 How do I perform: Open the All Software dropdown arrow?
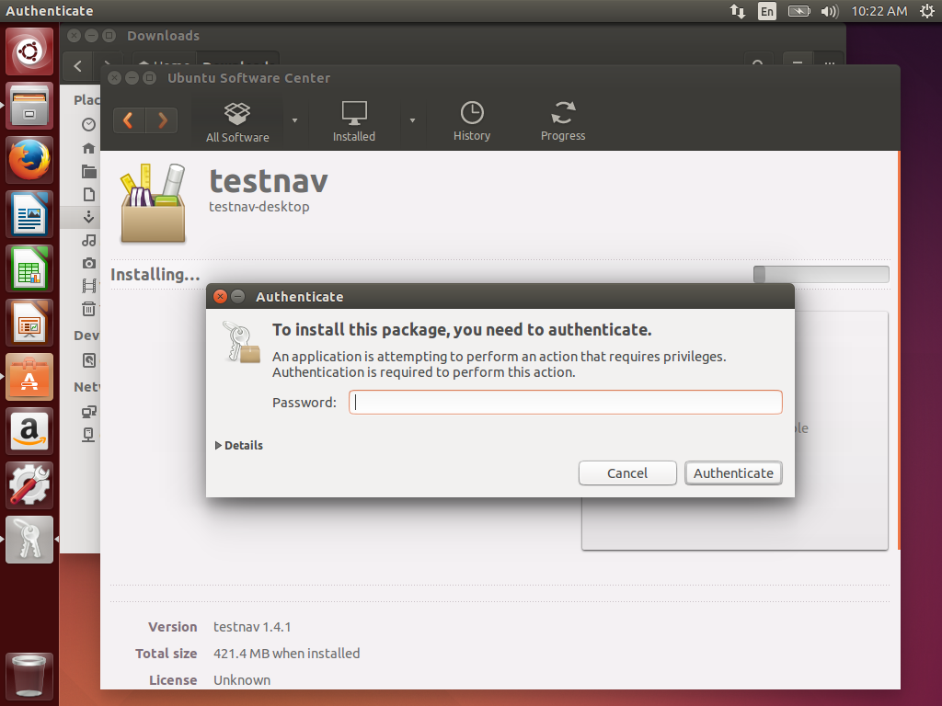coord(294,120)
